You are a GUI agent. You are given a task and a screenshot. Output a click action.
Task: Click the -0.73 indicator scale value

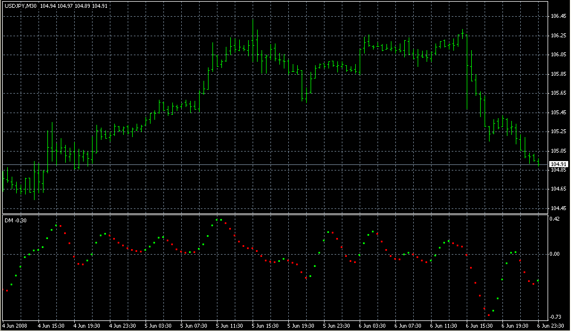[x=556, y=316]
